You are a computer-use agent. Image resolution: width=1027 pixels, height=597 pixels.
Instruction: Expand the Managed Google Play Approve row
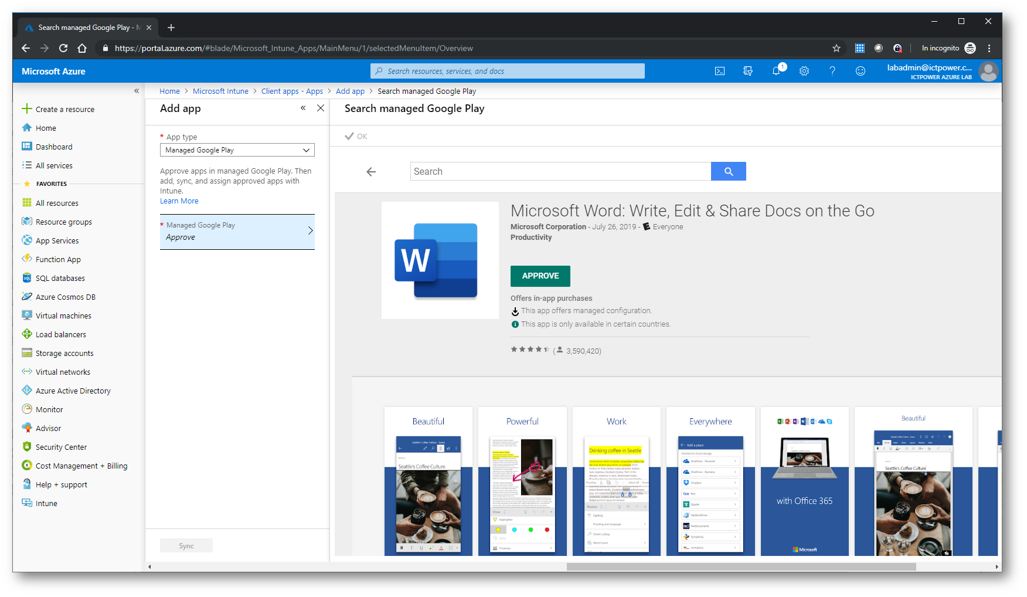coord(237,232)
